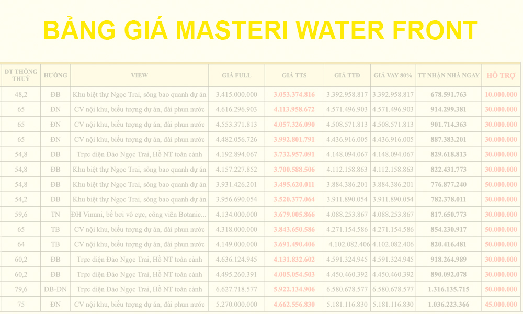Image resolution: width=523 pixels, height=314 pixels.
Task: Click the title "BẢNG GIÁ MASTERI WATER FRONT"
Action: [260, 30]
